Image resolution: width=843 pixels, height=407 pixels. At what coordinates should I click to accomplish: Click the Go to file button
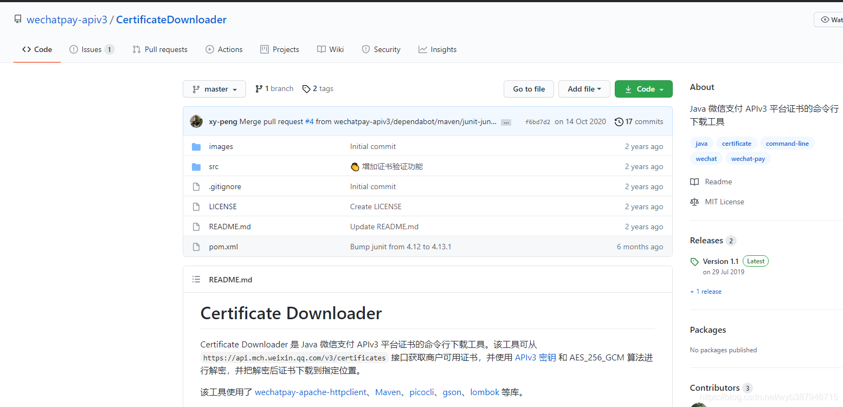tap(529, 89)
